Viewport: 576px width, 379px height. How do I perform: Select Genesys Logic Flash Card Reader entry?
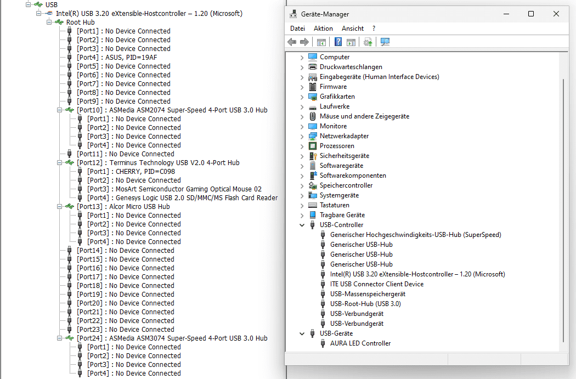[183, 198]
